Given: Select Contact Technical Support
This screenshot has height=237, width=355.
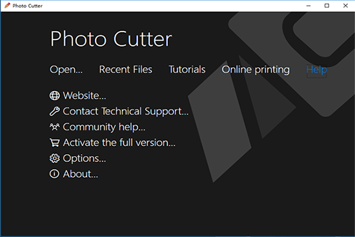Looking at the screenshot, I should (x=126, y=112).
